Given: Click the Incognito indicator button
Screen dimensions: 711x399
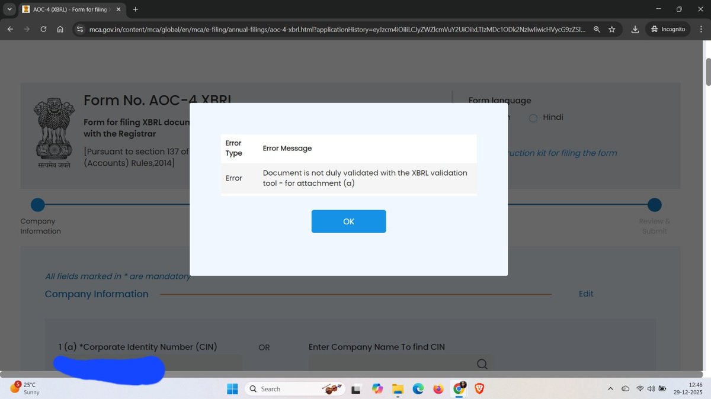Looking at the screenshot, I should click(x=668, y=29).
